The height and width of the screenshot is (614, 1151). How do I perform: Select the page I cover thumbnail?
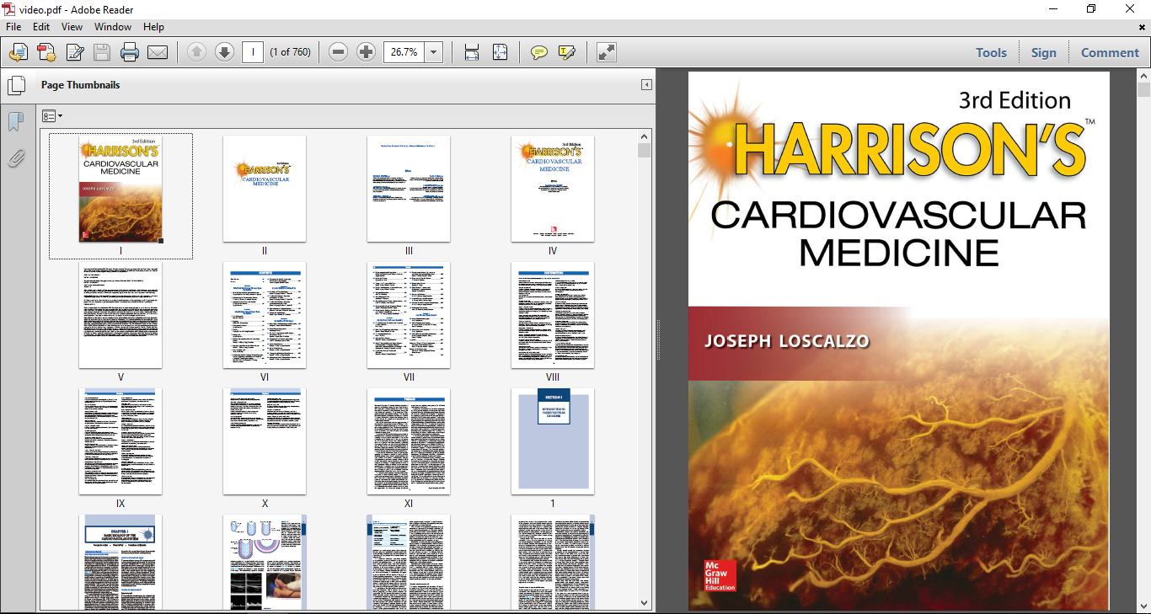[120, 190]
